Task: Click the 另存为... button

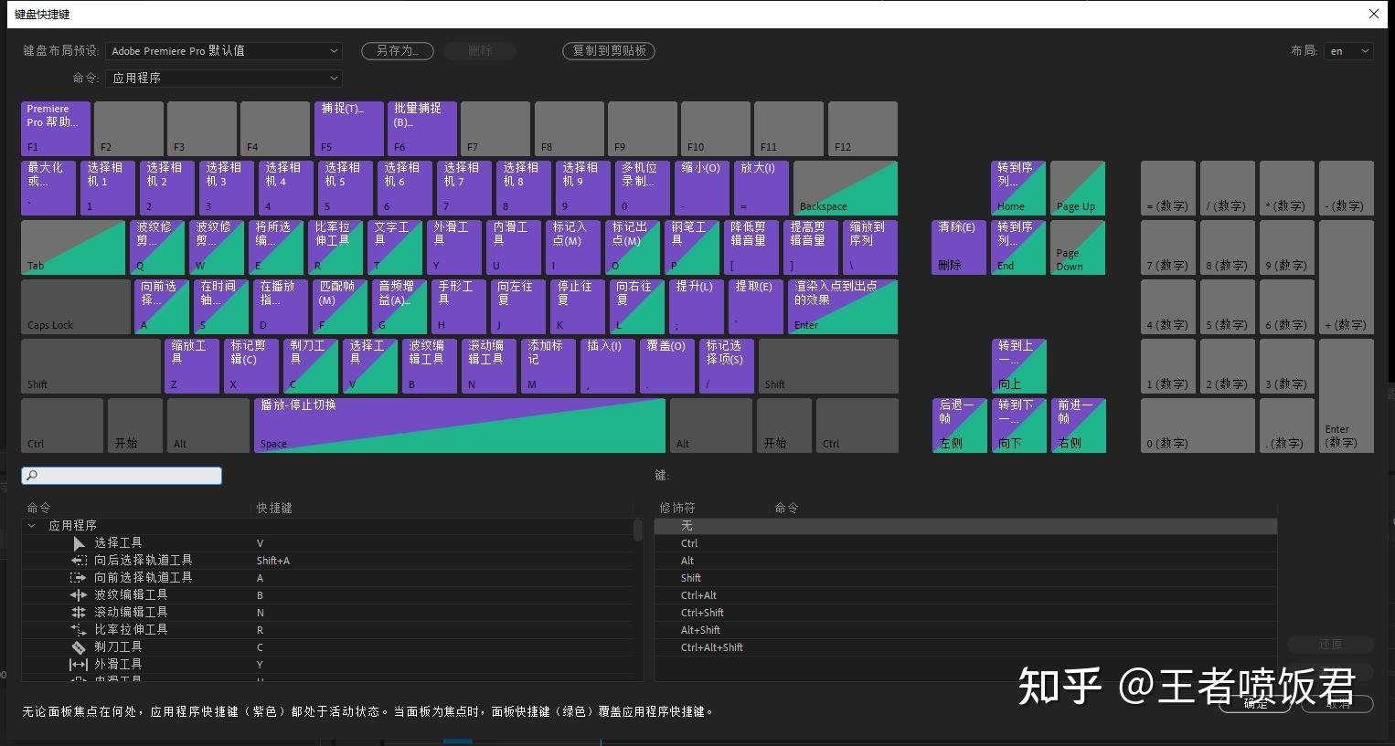Action: click(x=398, y=51)
